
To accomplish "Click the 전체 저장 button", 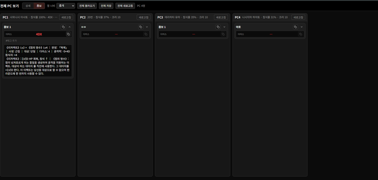I will pyautogui.click(x=106, y=6).
